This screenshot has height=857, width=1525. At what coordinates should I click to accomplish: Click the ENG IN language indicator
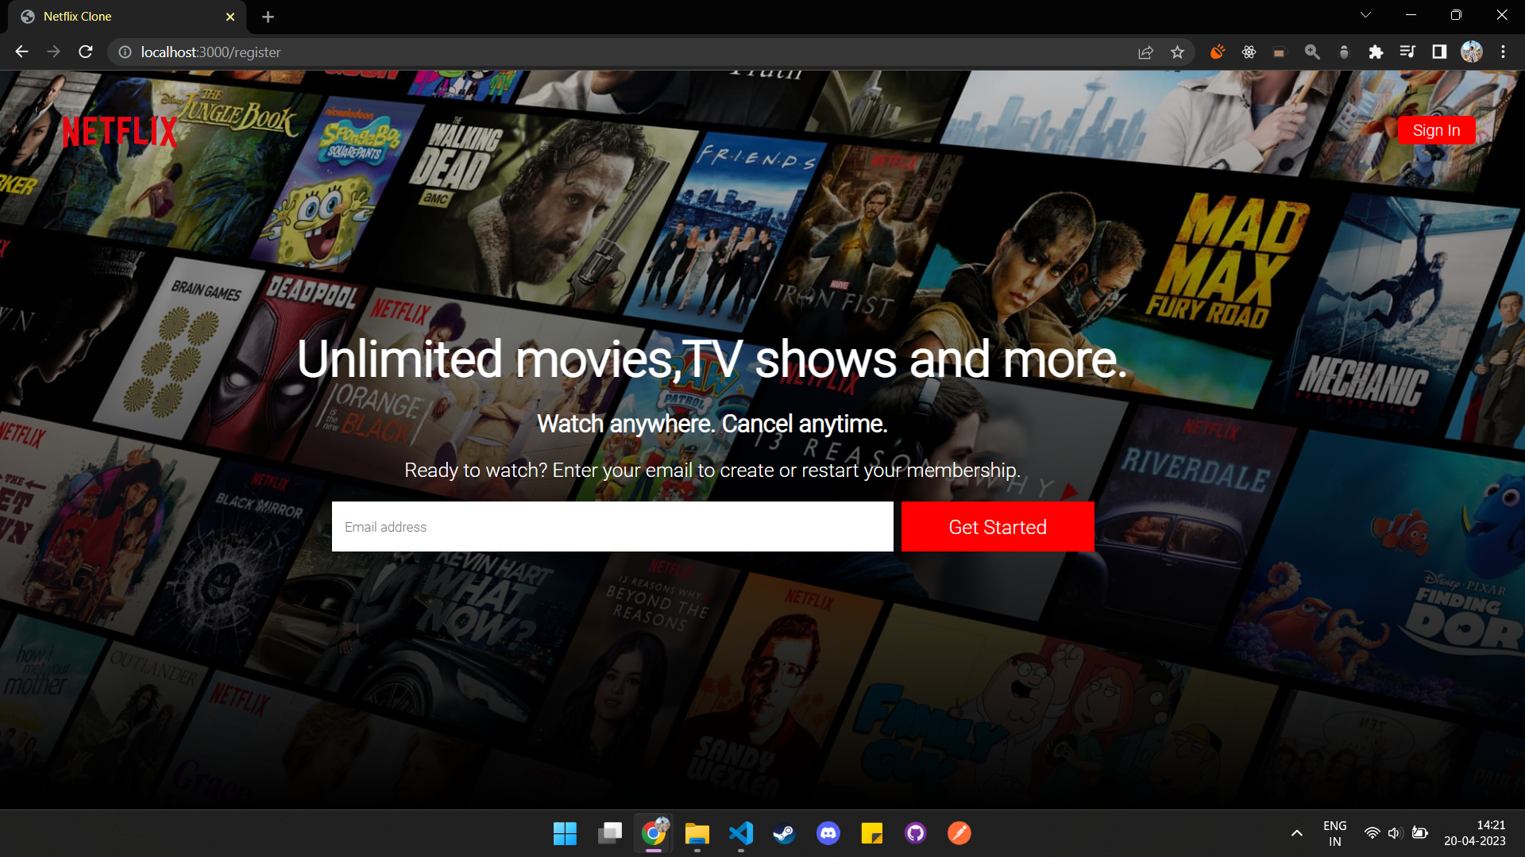point(1335,833)
